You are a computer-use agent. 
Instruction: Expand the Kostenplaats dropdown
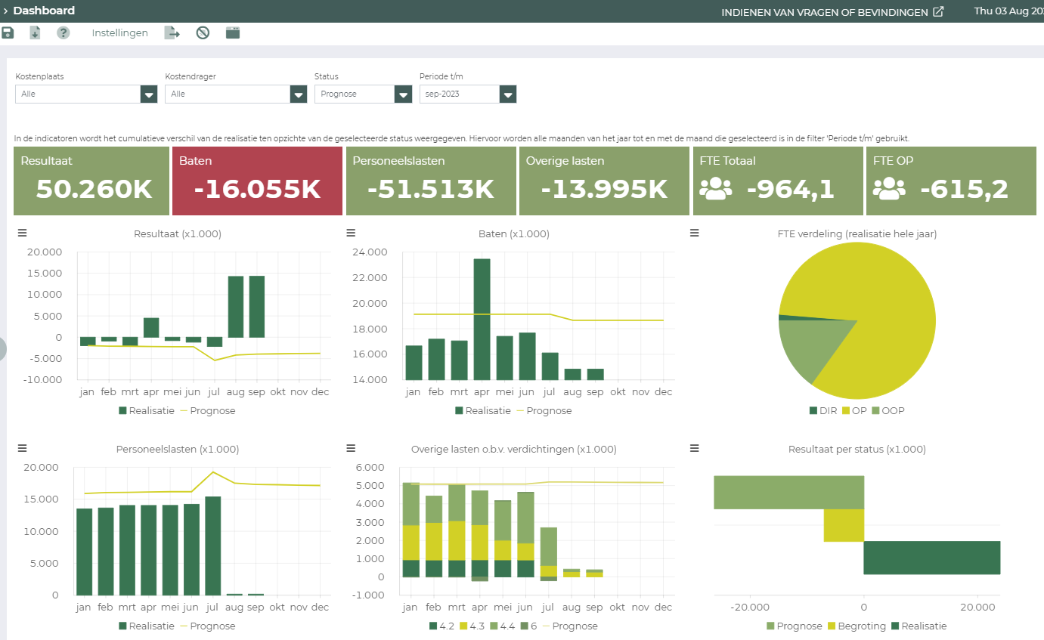(x=149, y=94)
